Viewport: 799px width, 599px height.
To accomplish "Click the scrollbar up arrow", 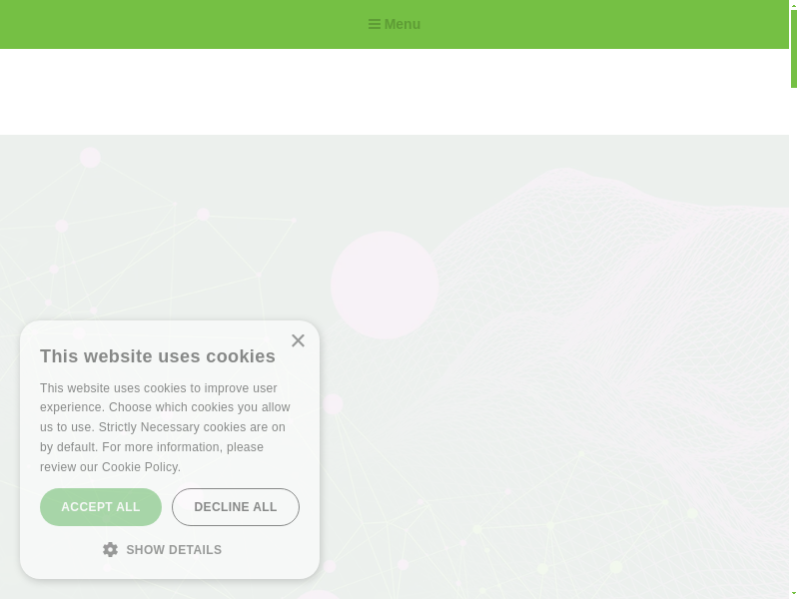I will pos(794,4).
